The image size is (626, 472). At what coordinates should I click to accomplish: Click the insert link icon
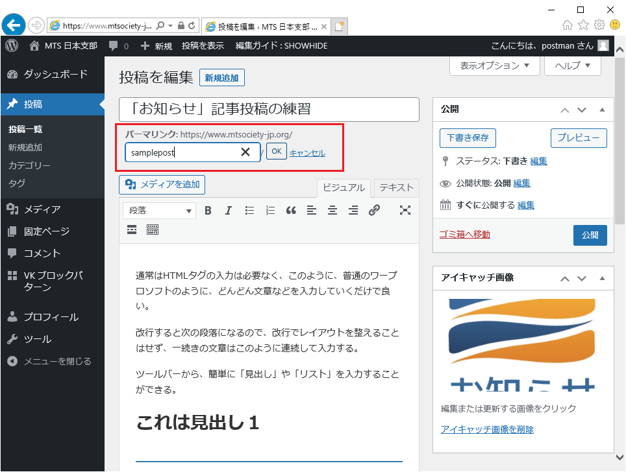374,210
